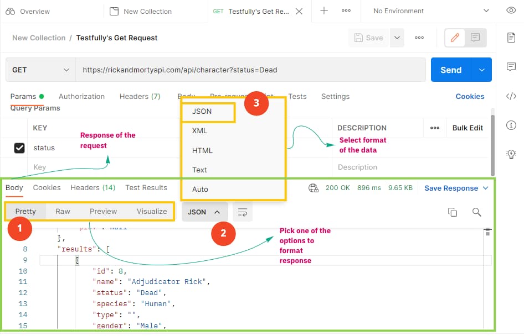This screenshot has height=336, width=524.
Task: Copy the response body
Action: point(453,212)
